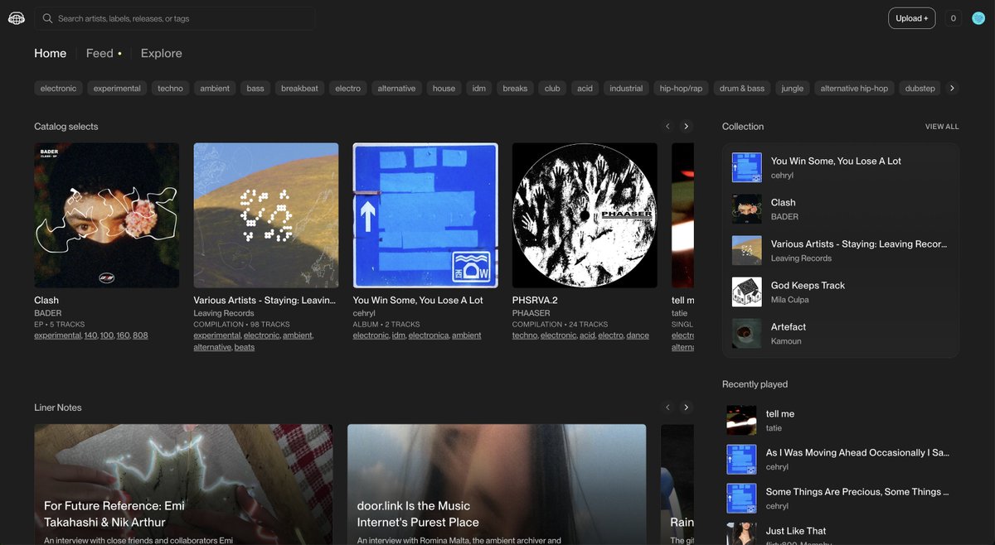Open Various Artists Staying in Collection list
Viewport: 995px width, 545px height.
841,250
